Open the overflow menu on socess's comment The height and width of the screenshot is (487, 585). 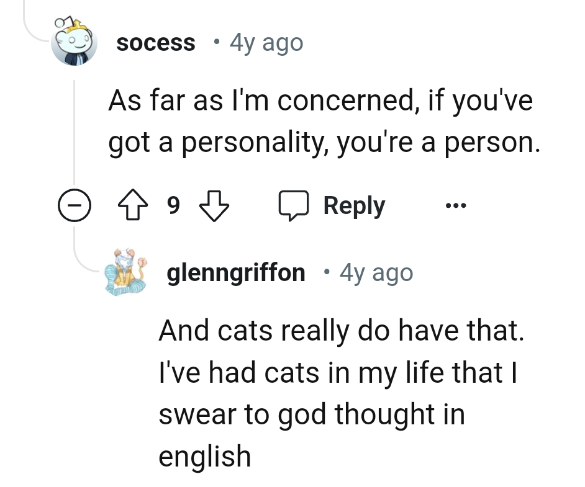[x=455, y=205]
